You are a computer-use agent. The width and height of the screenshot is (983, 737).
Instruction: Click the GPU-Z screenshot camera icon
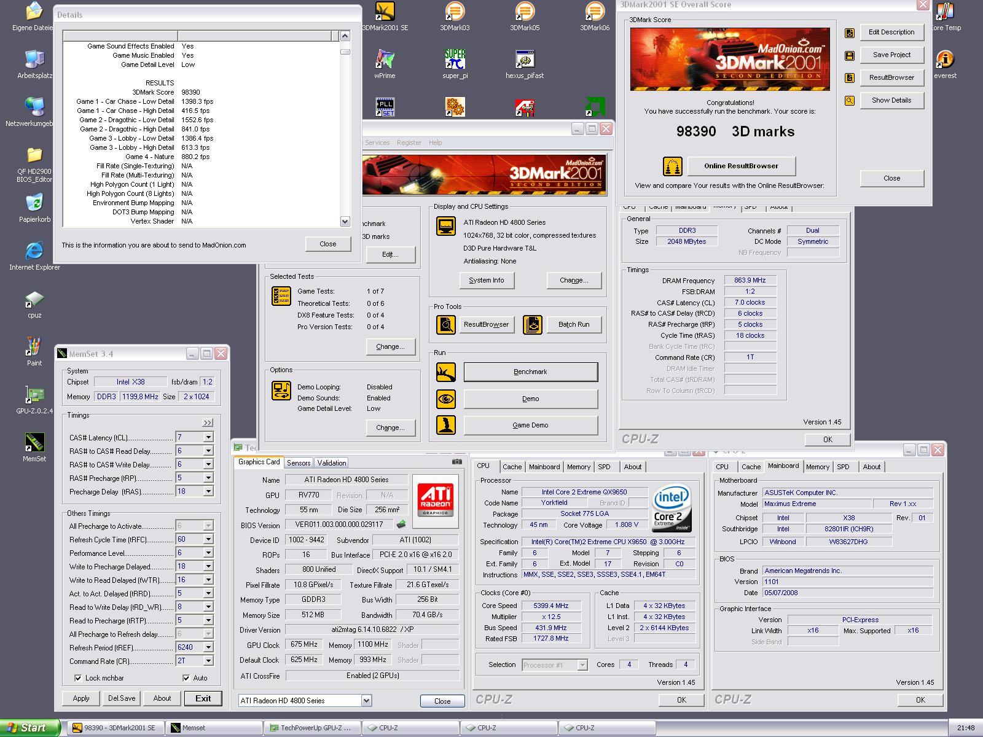[x=457, y=461]
